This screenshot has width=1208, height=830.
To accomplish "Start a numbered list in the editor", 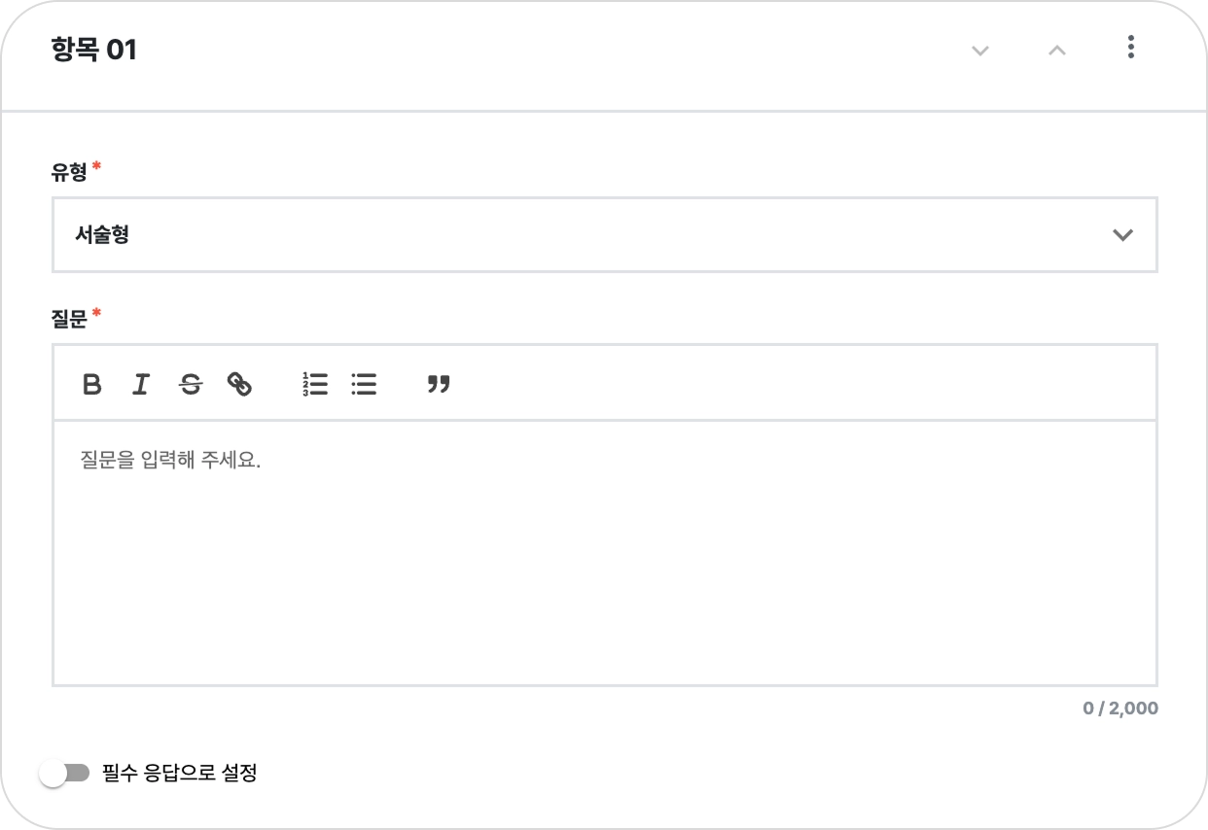I will pos(315,384).
